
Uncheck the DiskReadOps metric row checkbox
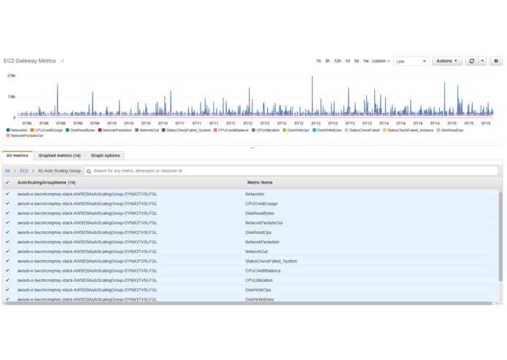(7, 232)
